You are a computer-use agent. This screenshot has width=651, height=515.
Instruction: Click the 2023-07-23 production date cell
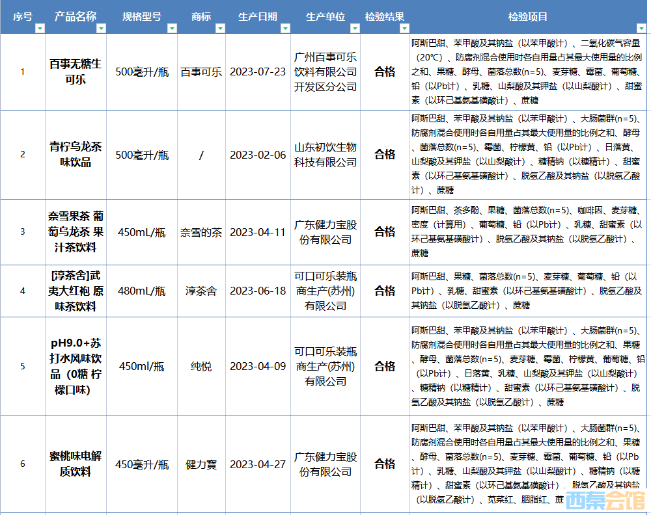click(257, 72)
